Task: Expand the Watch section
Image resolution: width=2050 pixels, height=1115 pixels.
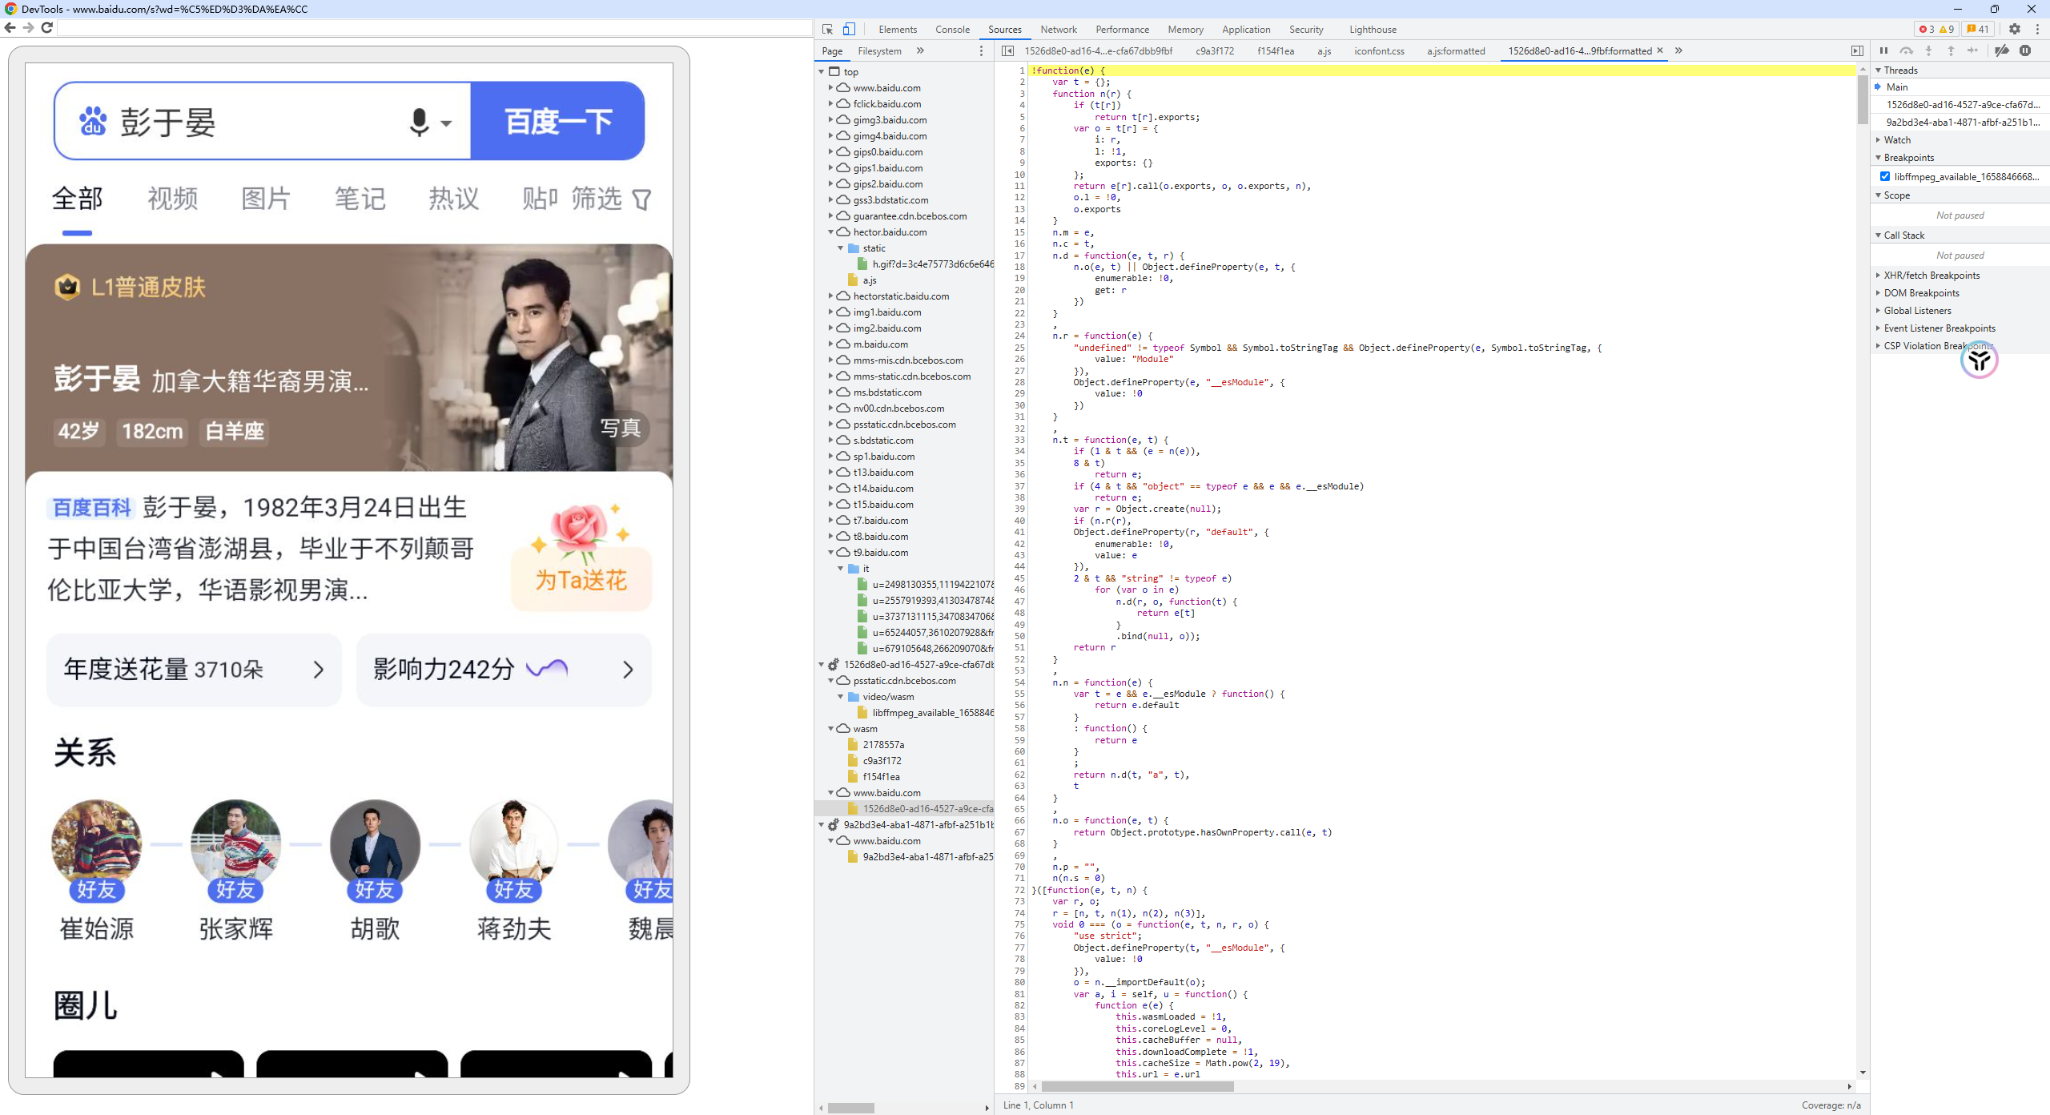Action: [1896, 139]
